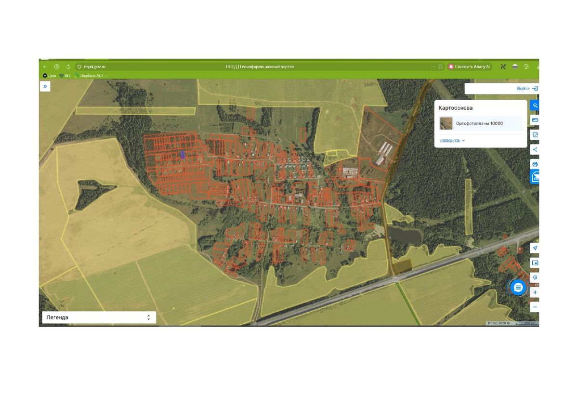Expand the basemap list via Развернуть
This screenshot has width=578, height=409.
click(x=452, y=140)
